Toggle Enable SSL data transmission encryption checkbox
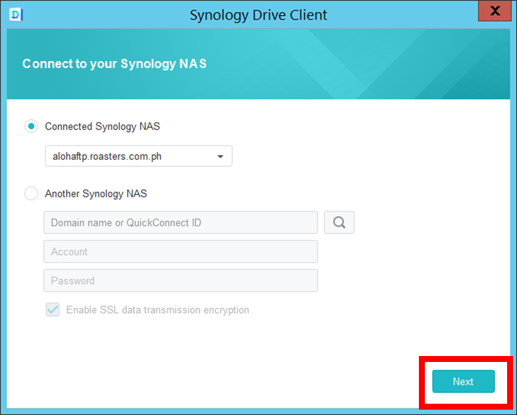Screen dimensions: 517x415 coord(53,310)
